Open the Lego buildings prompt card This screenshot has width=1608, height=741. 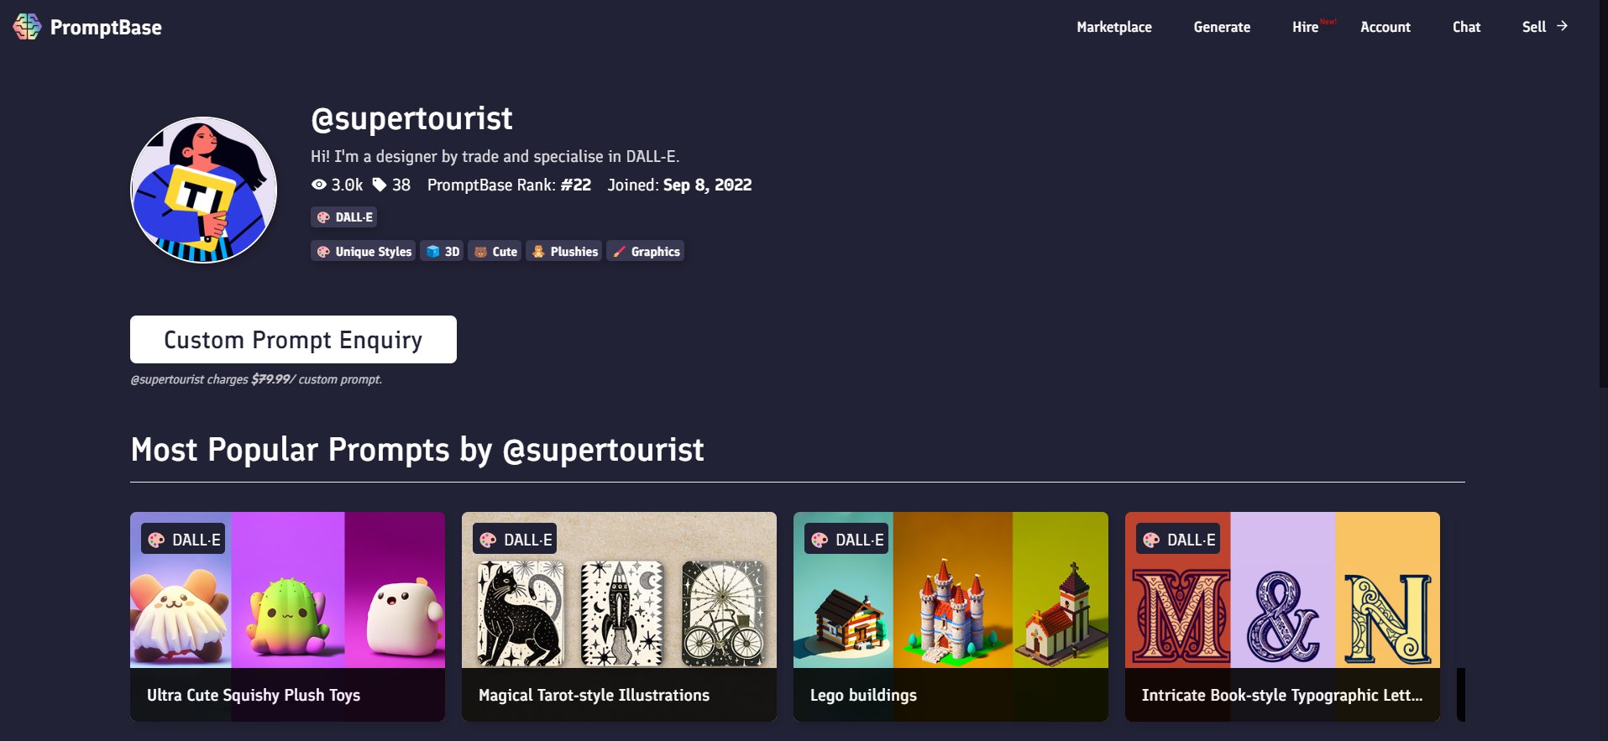(x=951, y=616)
